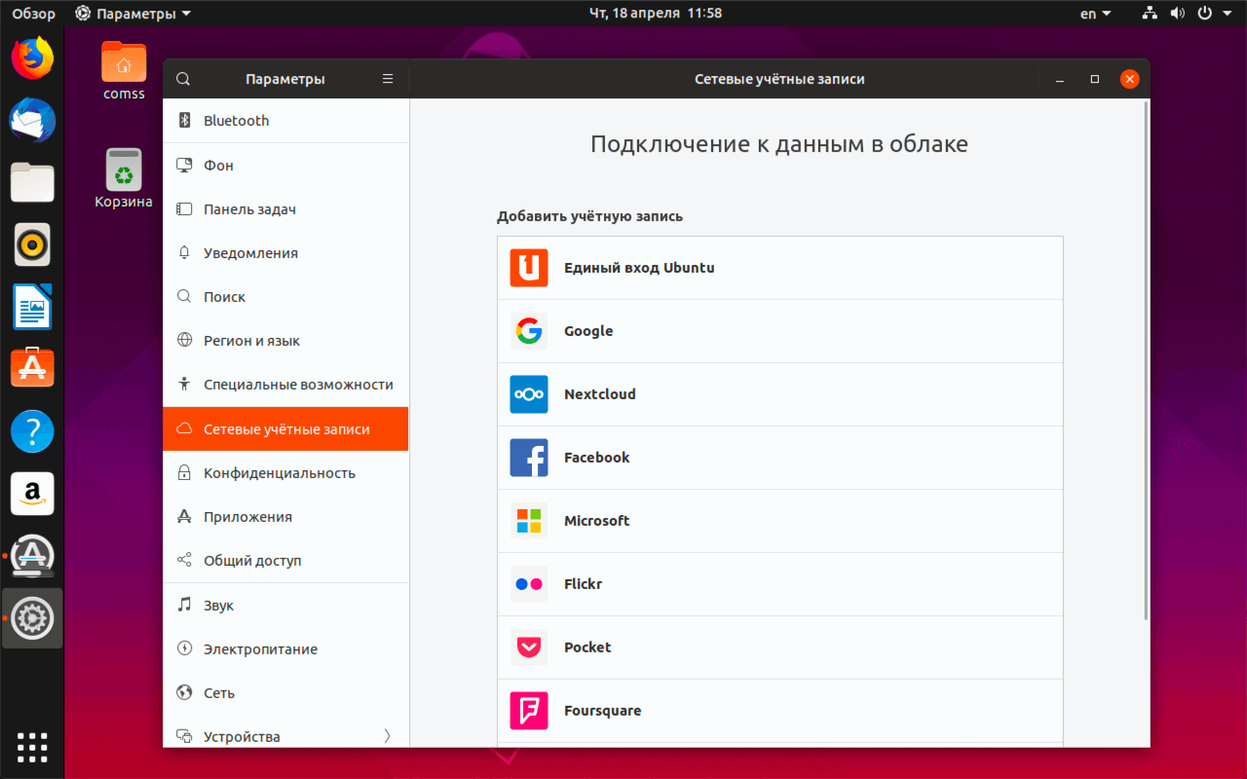Click the Pocket account row label
This screenshot has height=779, width=1247.
[587, 648]
